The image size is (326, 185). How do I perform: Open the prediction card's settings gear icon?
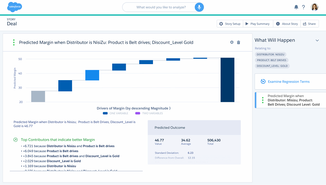coord(232,42)
